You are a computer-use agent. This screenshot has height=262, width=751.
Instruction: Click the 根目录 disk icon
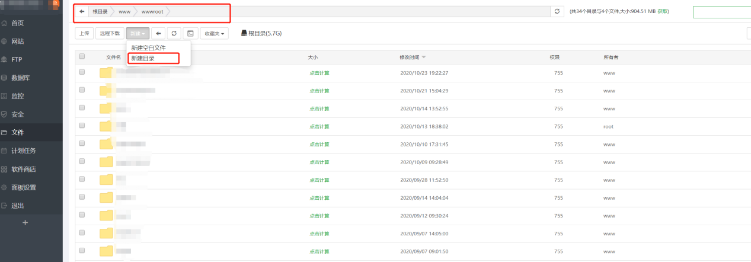244,34
